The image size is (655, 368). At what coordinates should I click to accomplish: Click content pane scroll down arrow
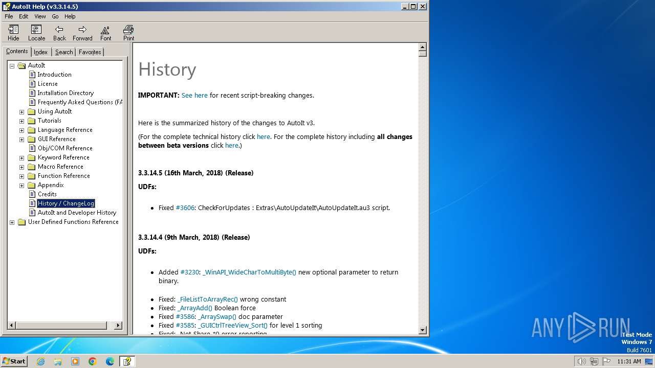click(x=423, y=330)
